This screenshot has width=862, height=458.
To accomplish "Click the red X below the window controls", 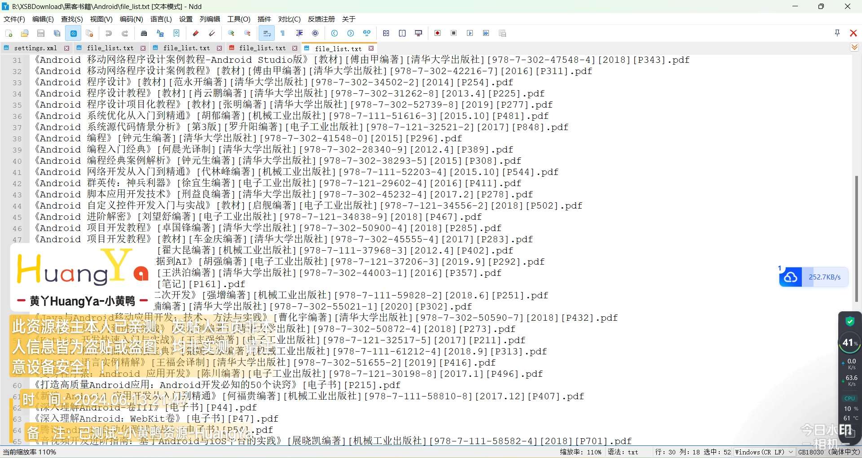I will tap(853, 33).
